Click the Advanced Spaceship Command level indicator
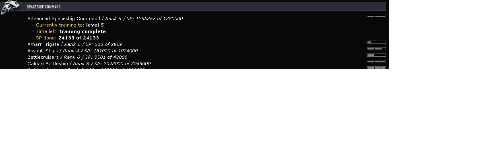The width and height of the screenshot is (483, 161). point(376,17)
